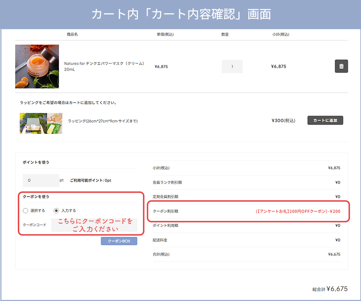This screenshot has height=301, width=361.
Task: Click the クーポンを使う heading
Action: tap(36, 196)
